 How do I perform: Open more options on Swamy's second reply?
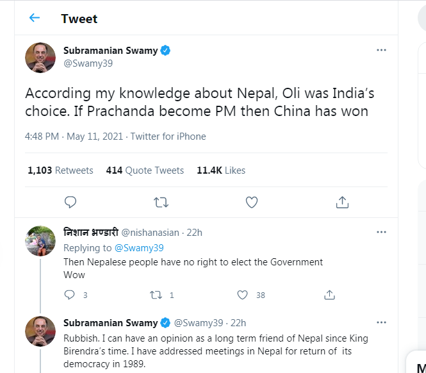(x=381, y=322)
